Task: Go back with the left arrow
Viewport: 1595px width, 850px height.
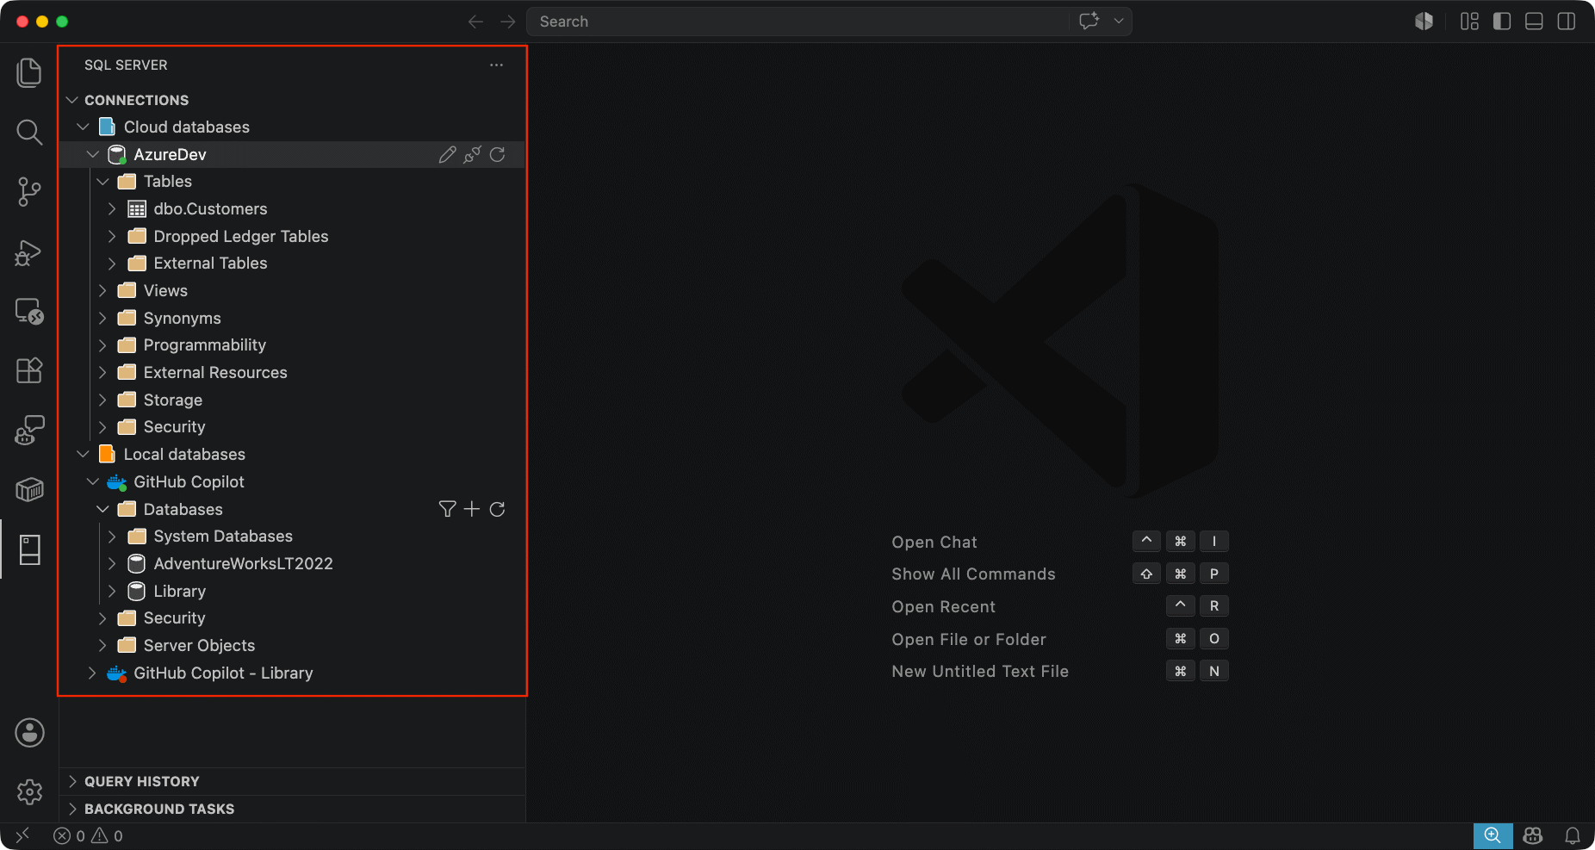Action: click(x=475, y=22)
